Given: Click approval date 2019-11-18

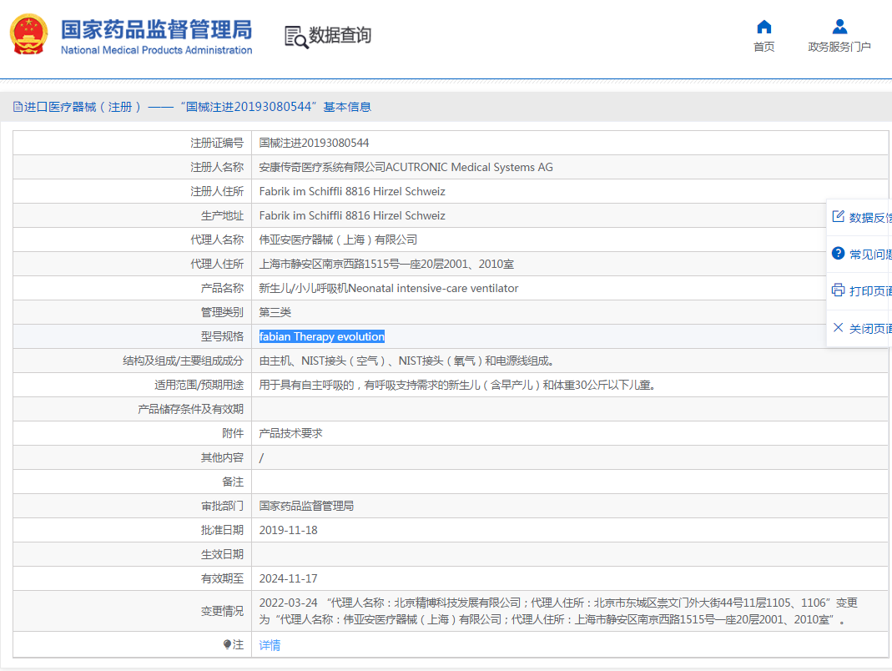Looking at the screenshot, I should click(x=289, y=530).
